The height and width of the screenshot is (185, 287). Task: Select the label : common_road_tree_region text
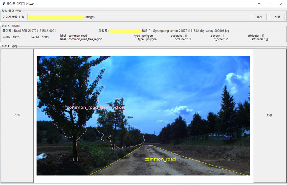[x=81, y=39]
